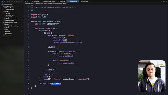This screenshot has height=95, width=168.
Task: Open TodoService file in navigator
Action: point(10,15)
